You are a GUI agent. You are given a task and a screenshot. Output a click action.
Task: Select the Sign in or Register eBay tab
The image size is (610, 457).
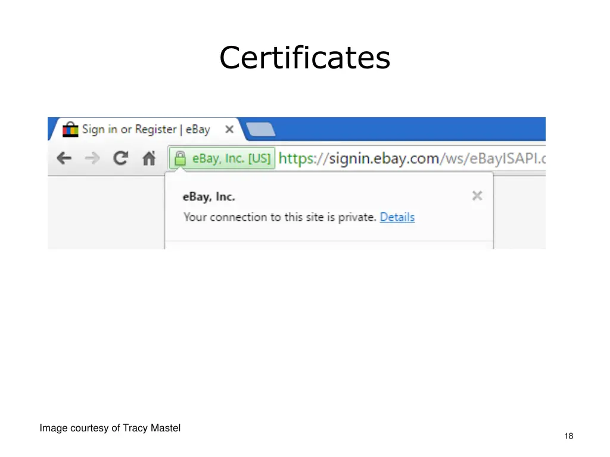tap(148, 129)
